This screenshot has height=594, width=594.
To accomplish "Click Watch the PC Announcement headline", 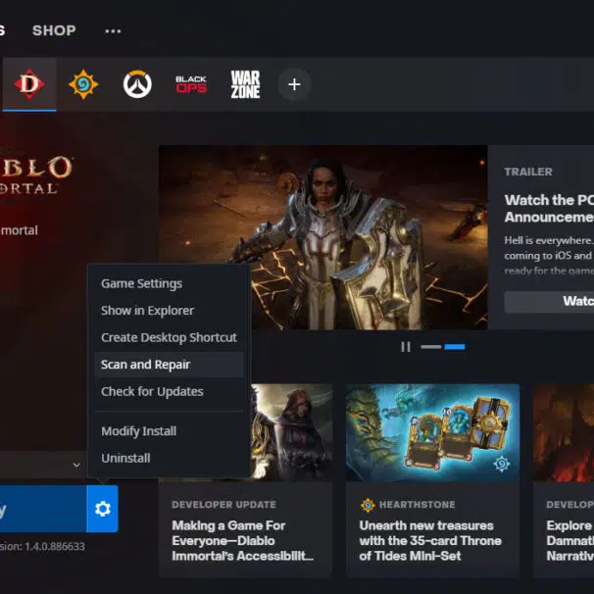I will pos(549,209).
